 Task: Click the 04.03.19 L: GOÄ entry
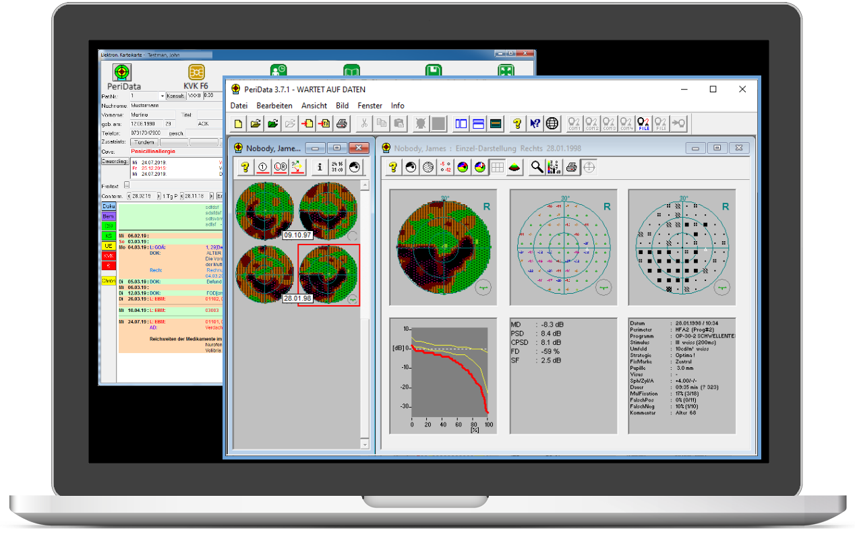click(169, 247)
